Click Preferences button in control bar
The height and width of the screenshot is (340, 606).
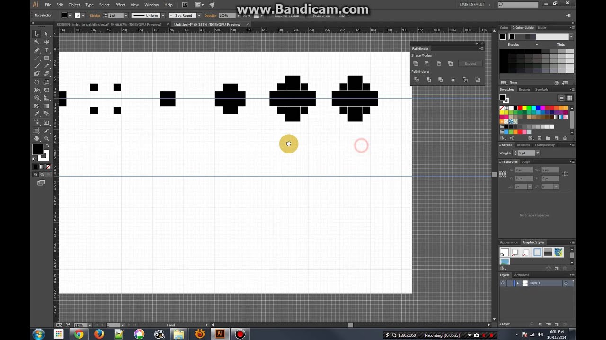(321, 15)
